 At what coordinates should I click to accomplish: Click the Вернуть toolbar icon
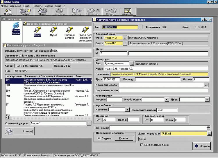tap(111, 12)
